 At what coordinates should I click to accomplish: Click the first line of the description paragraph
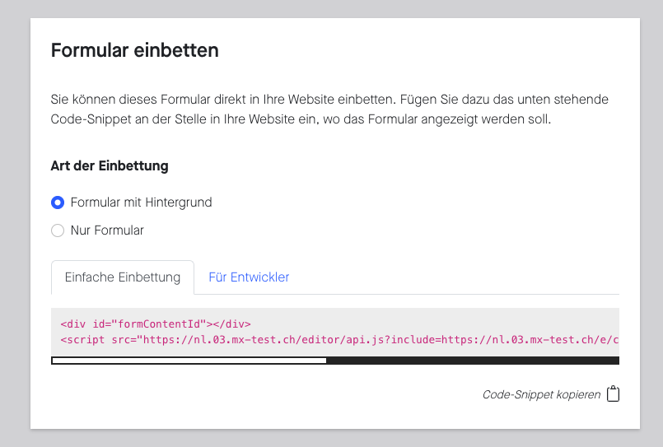click(x=329, y=100)
